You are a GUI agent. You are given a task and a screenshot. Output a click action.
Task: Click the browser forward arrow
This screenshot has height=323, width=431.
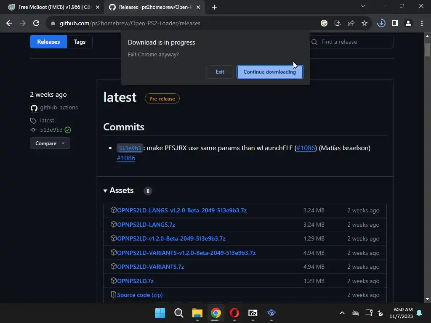[x=23, y=24]
